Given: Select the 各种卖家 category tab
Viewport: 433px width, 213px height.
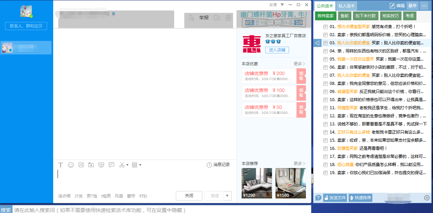Looking at the screenshot, I should coord(326,16).
